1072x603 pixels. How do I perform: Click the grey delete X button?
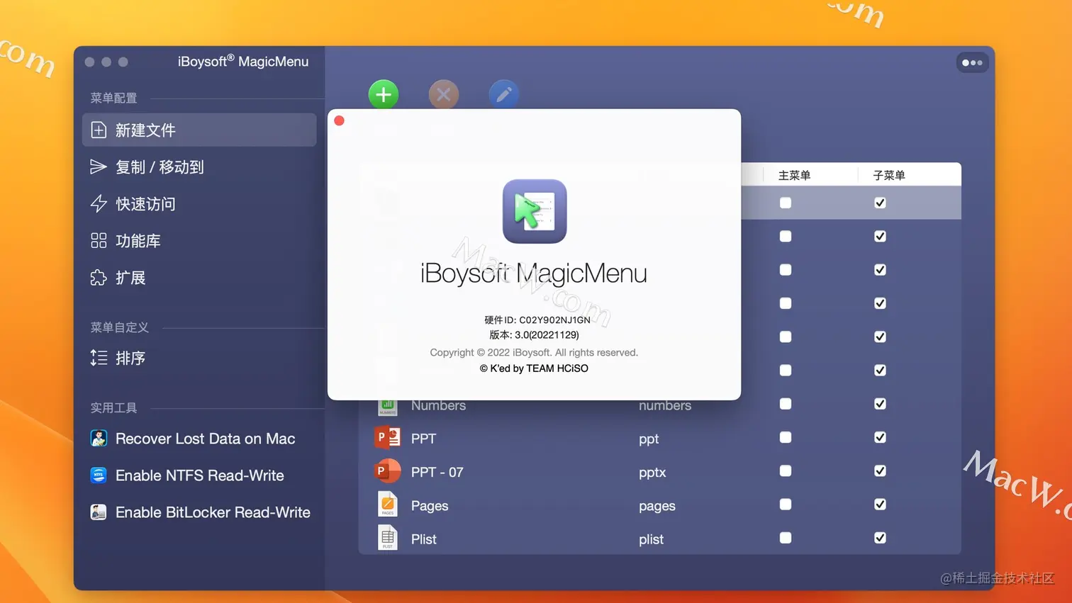444,94
